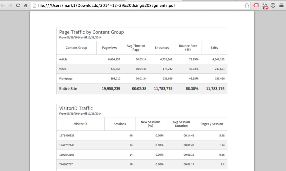286x171 pixels.
Task: Open the Chrome hamburger menu
Action: 281,5
